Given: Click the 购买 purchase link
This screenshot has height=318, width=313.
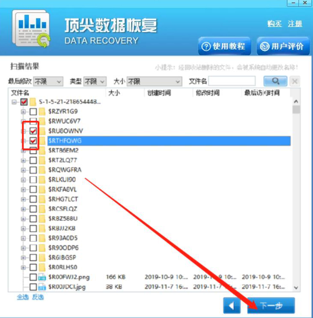Looking at the screenshot, I should click(x=274, y=24).
